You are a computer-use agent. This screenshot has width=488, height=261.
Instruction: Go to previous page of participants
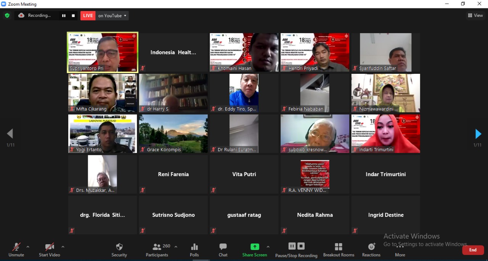(x=10, y=134)
